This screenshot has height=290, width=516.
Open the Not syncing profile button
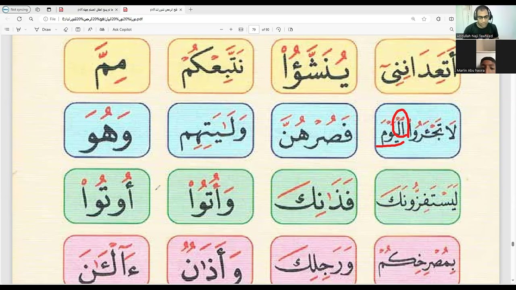coord(16,9)
